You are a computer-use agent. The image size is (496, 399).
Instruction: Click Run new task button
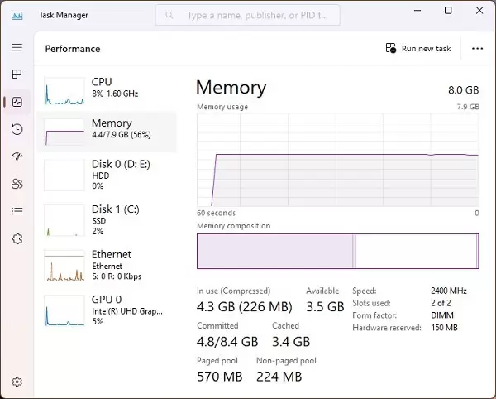coord(418,49)
